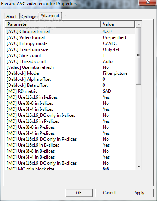Select Use I16x16_DC only in B-slices
Screen dimensions: 157x201
click(70, 163)
